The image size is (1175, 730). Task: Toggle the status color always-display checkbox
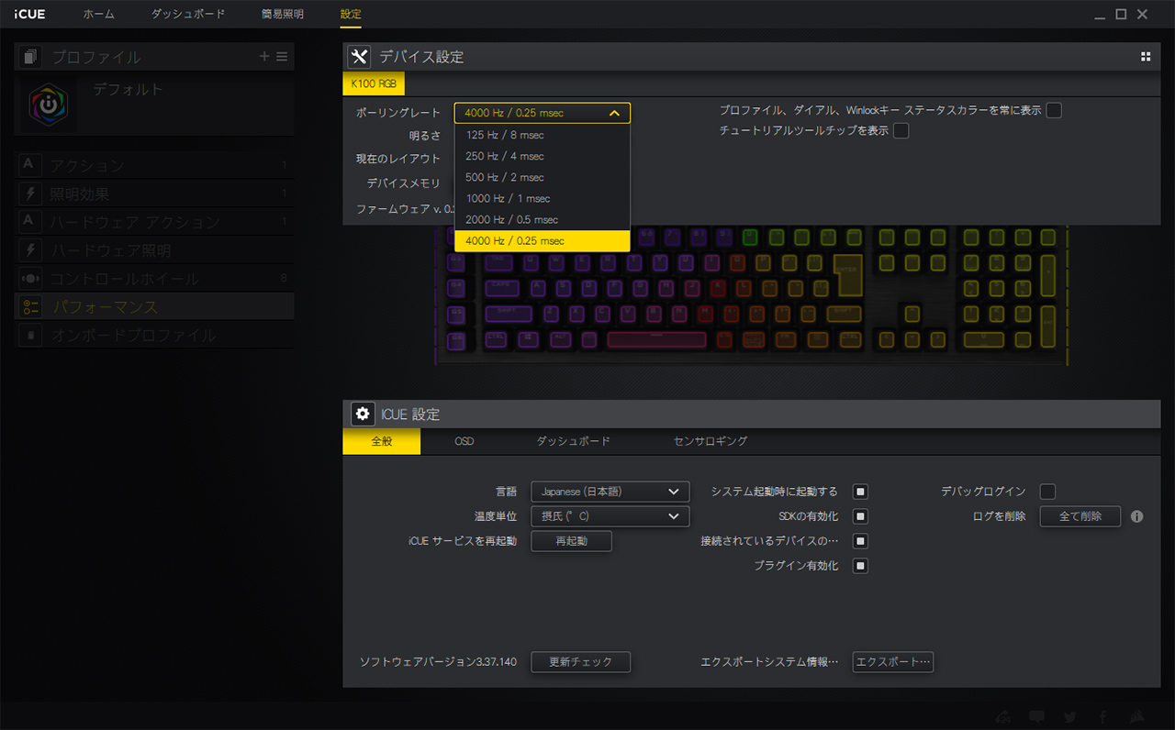(x=1054, y=110)
